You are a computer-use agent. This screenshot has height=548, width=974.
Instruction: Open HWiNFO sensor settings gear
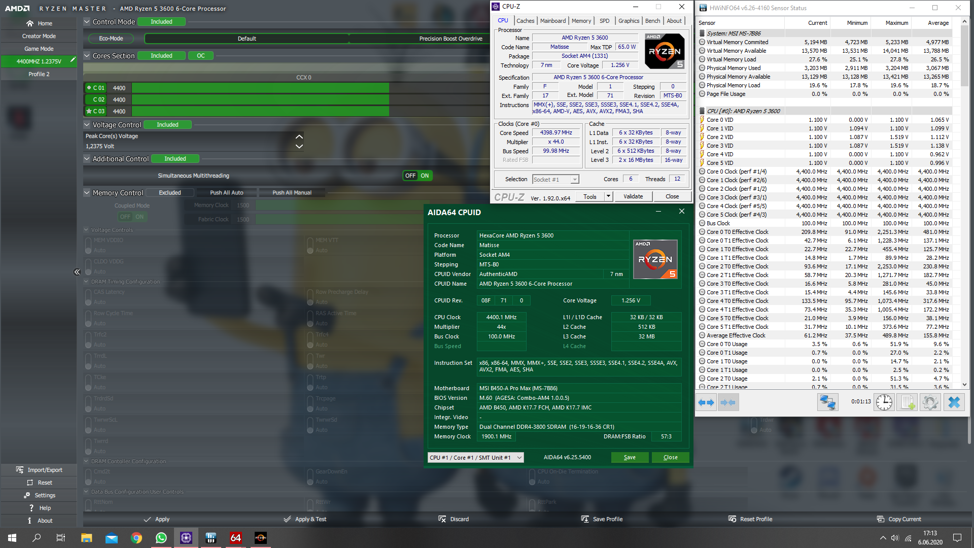[x=930, y=402]
